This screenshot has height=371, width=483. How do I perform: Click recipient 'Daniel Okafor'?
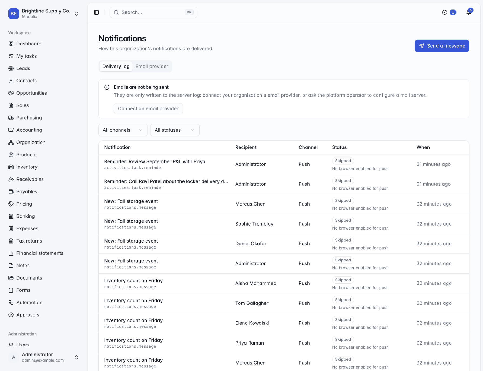[x=251, y=244]
